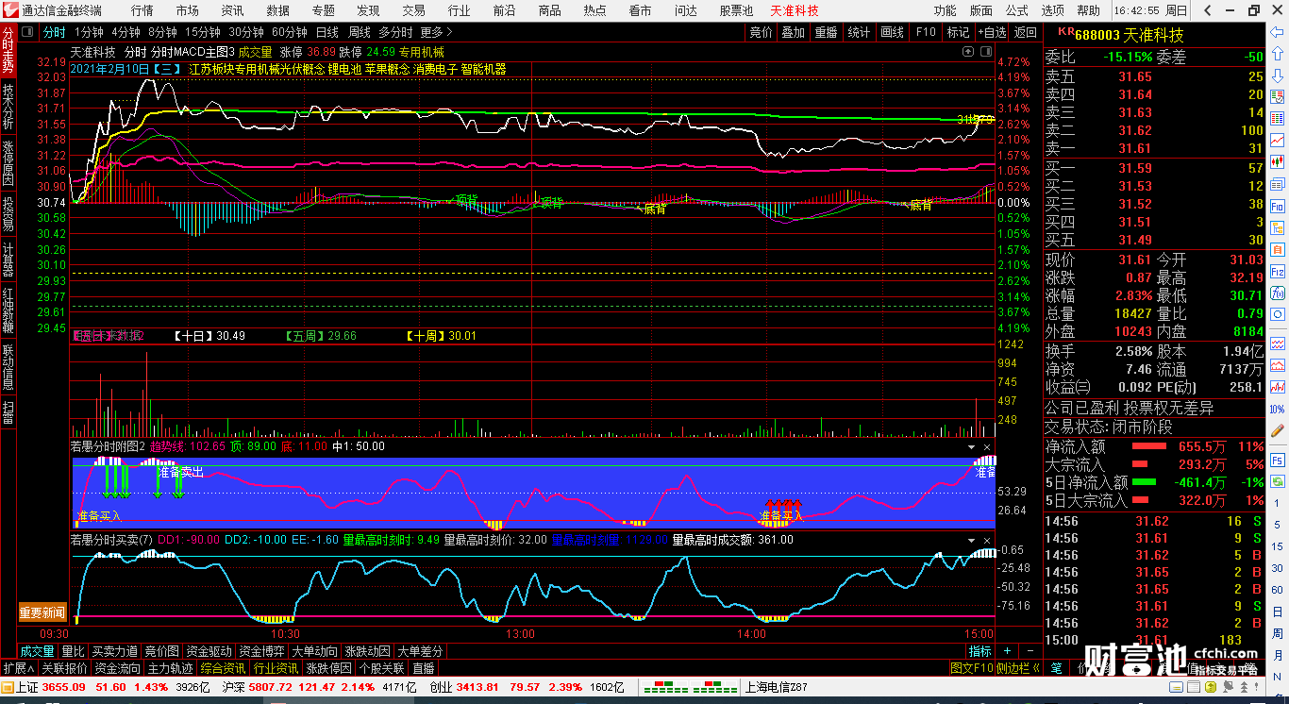
Task: Open the 交易 menu
Action: coord(413,10)
